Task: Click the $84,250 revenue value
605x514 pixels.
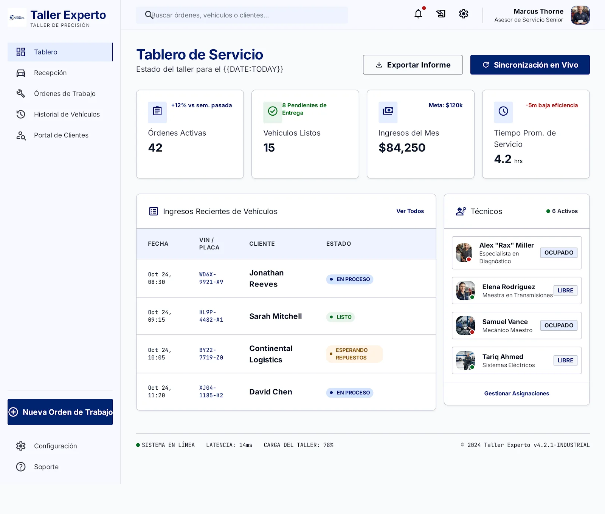Action: (402, 148)
